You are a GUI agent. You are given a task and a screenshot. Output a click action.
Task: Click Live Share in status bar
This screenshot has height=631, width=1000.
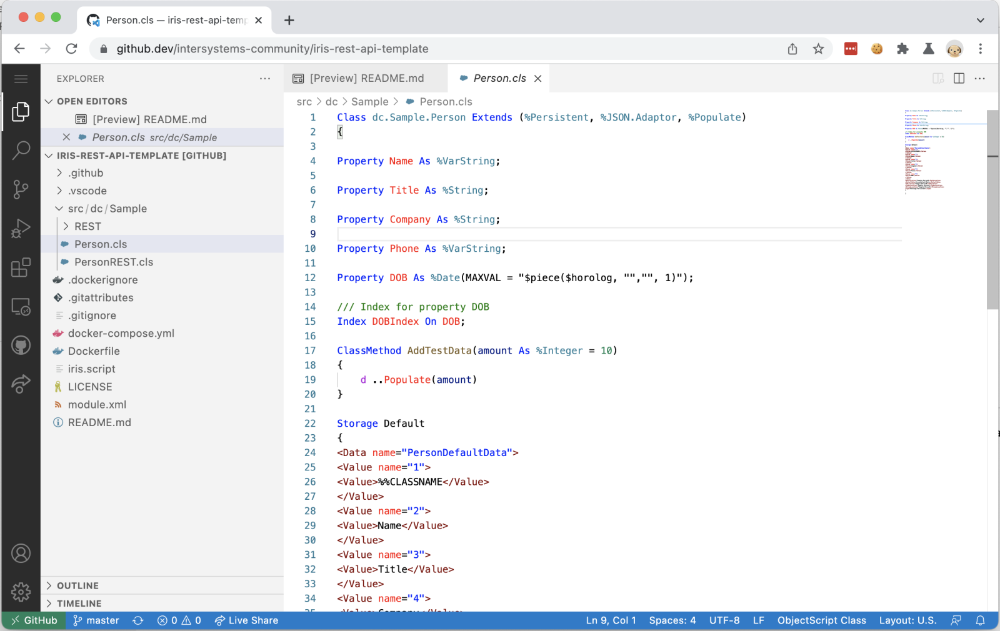pyautogui.click(x=246, y=620)
